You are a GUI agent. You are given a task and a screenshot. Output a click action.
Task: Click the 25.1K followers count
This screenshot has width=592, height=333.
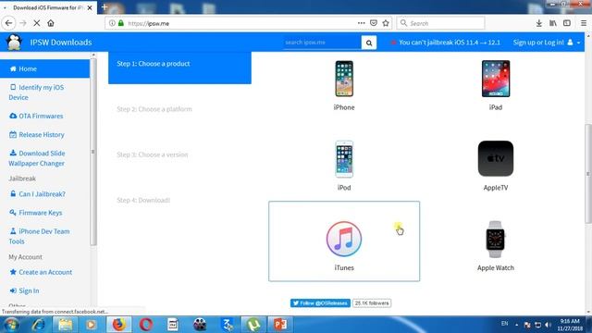coord(372,302)
